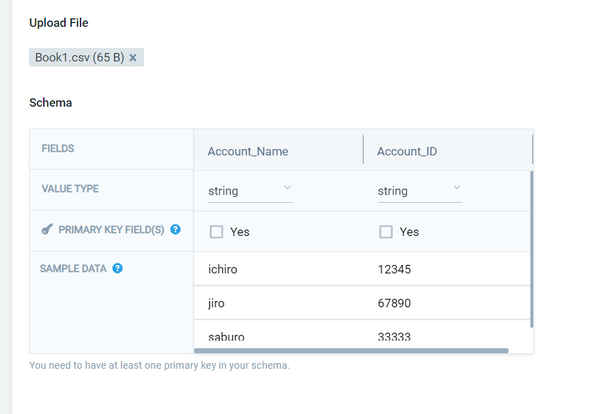Click the Schema heading
The height and width of the screenshot is (414, 589).
51,102
